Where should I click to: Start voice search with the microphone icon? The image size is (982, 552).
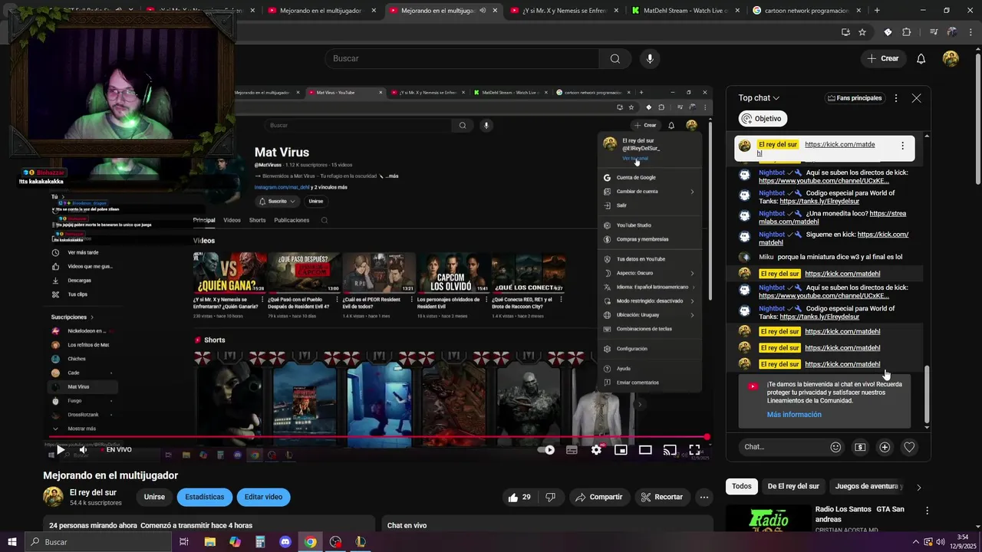(x=650, y=58)
